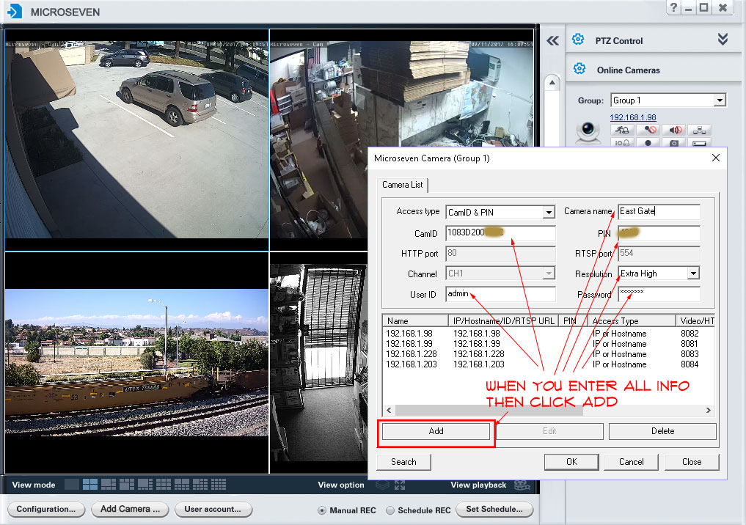This screenshot has width=746, height=525.
Task: Select four-camera grid view mode
Action: point(90,484)
